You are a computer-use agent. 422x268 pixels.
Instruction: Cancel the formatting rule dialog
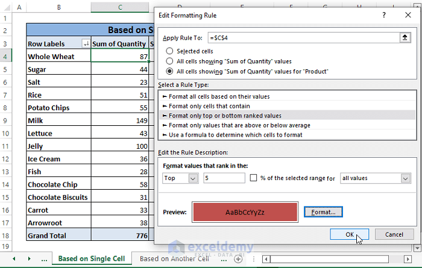tap(394, 234)
